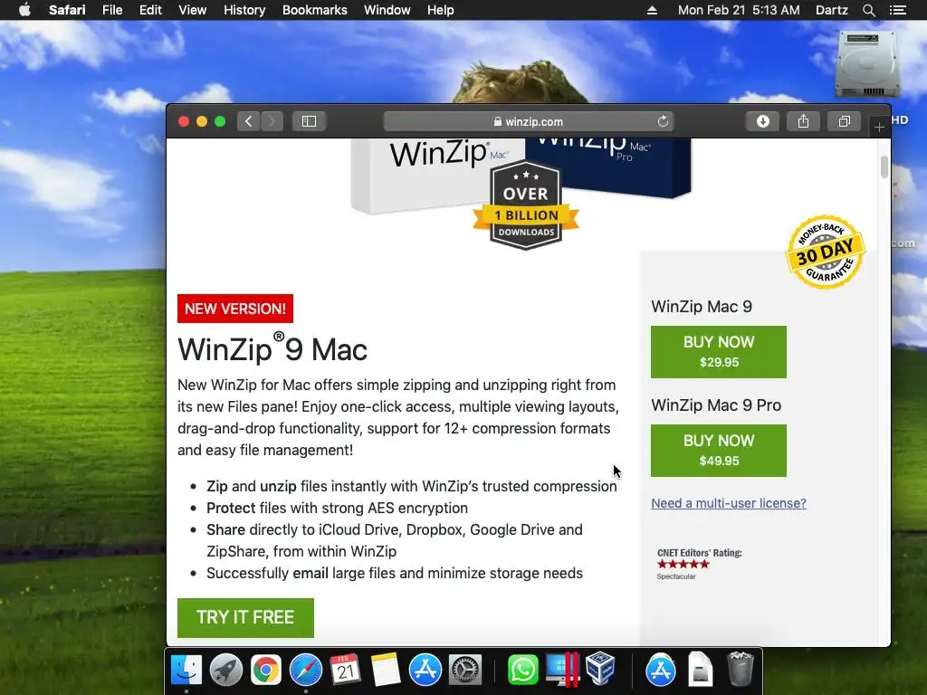The image size is (927, 695).
Task: Open Launchpad from the Dock
Action: pyautogui.click(x=225, y=671)
